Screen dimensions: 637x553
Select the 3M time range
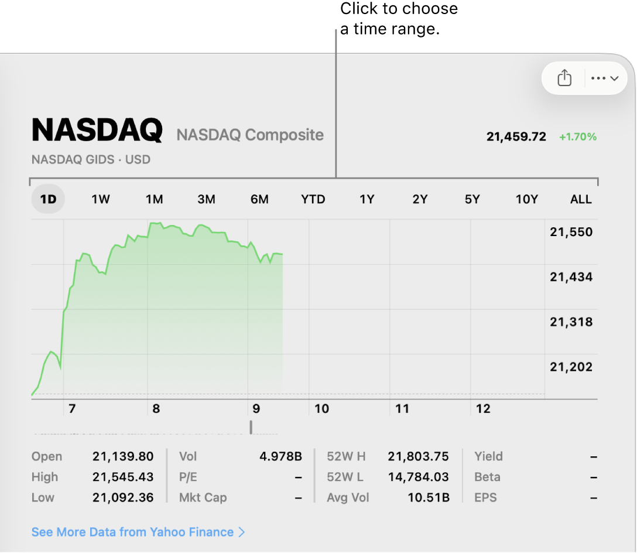(x=206, y=199)
